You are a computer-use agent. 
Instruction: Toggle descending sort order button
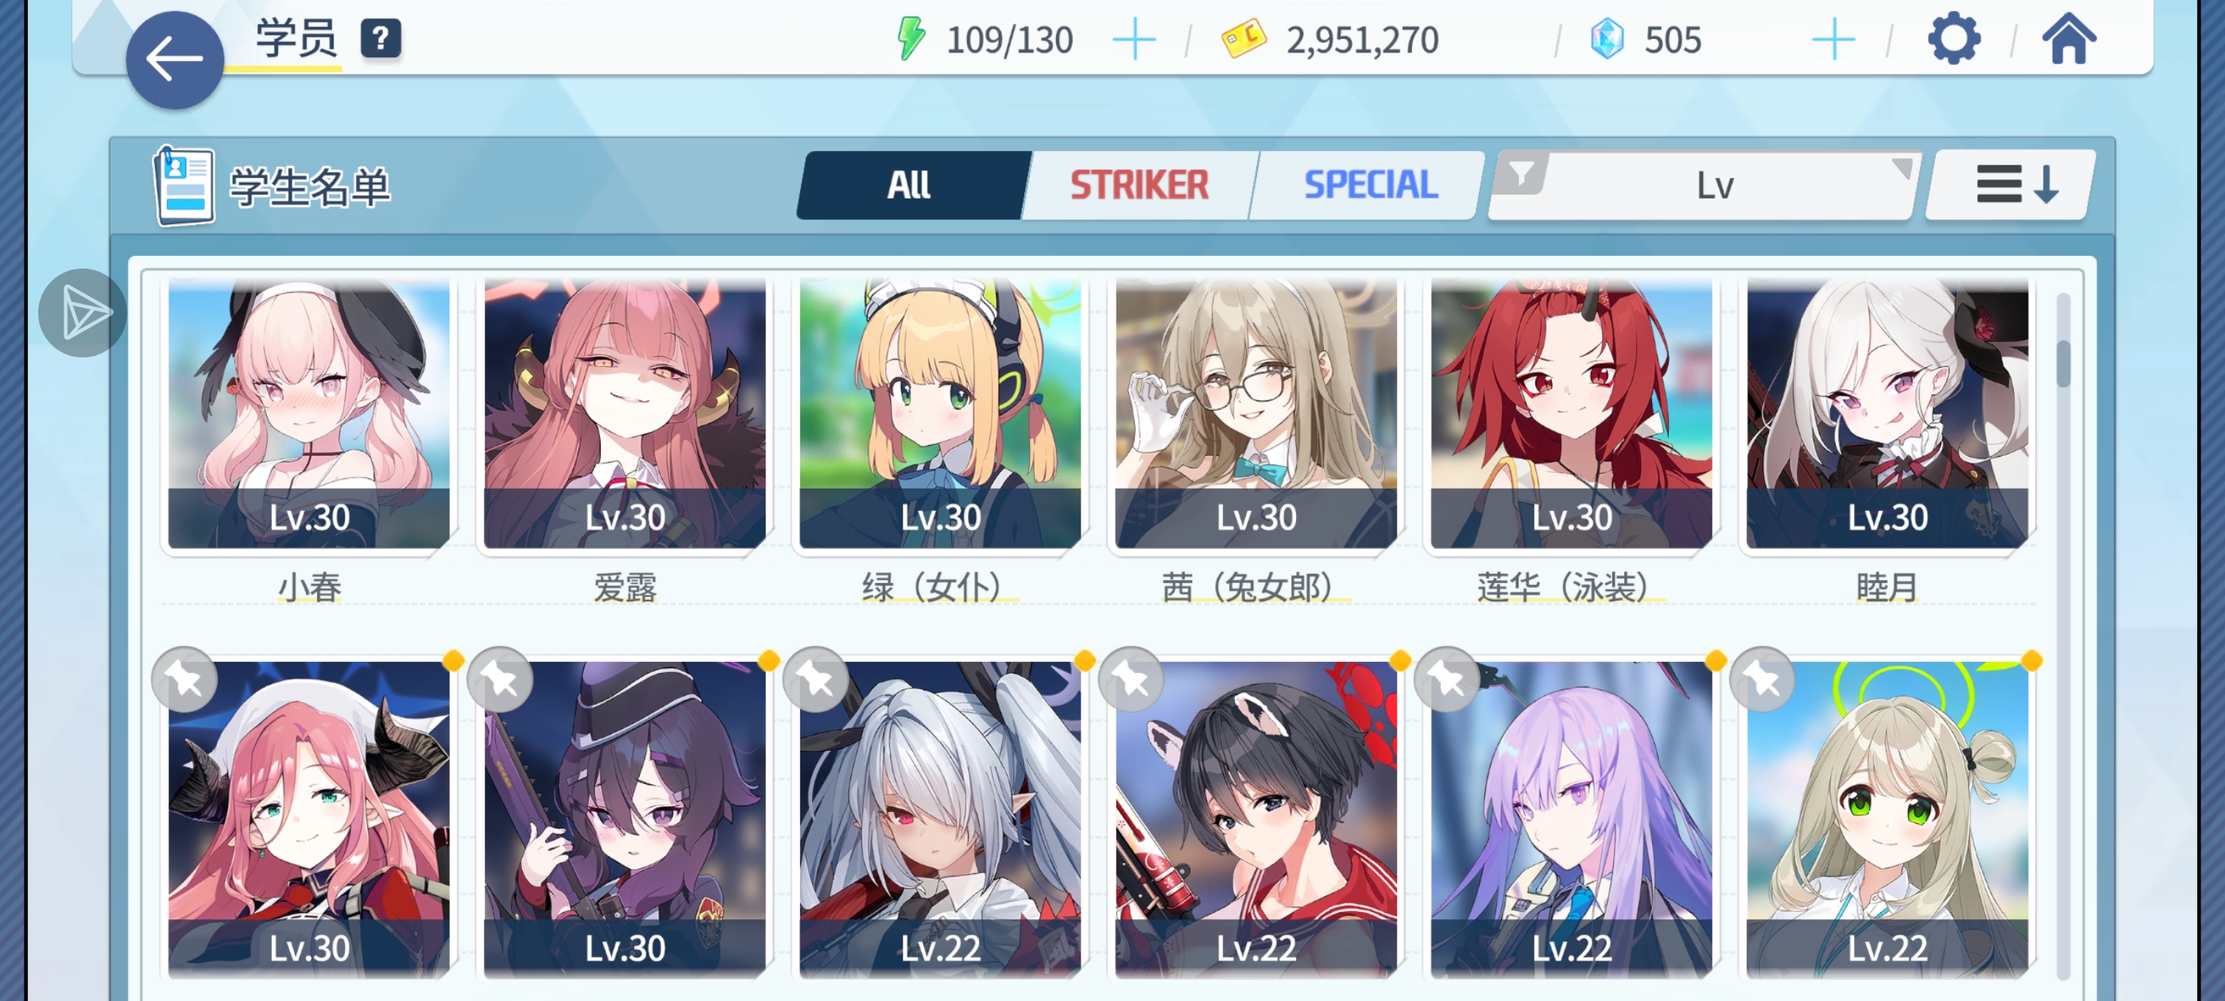click(x=2010, y=185)
